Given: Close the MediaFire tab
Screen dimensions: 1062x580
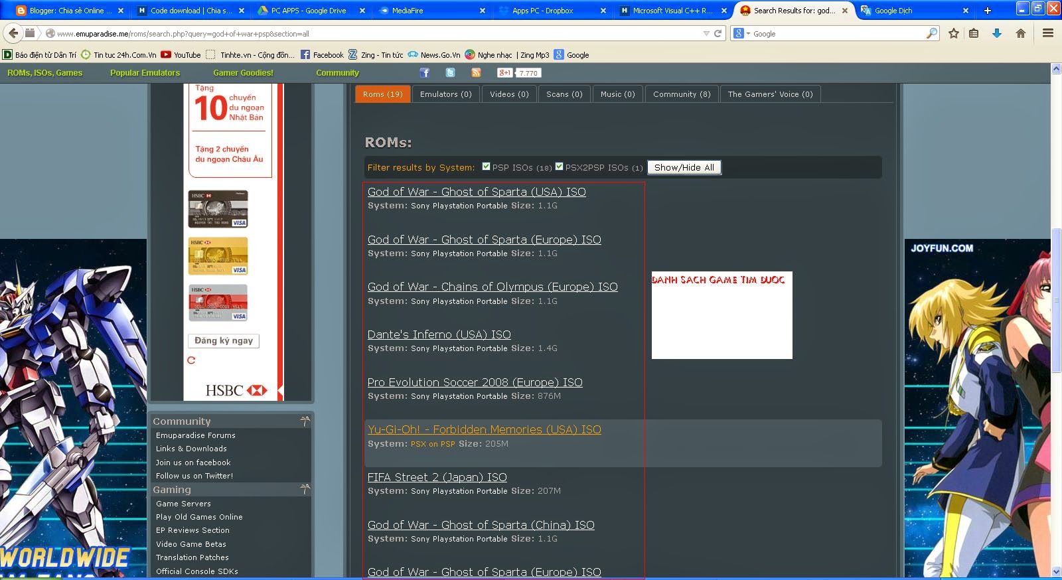Looking at the screenshot, I should [483, 11].
